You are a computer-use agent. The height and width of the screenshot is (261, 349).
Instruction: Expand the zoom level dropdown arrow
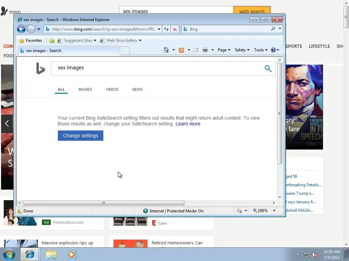[274, 211]
